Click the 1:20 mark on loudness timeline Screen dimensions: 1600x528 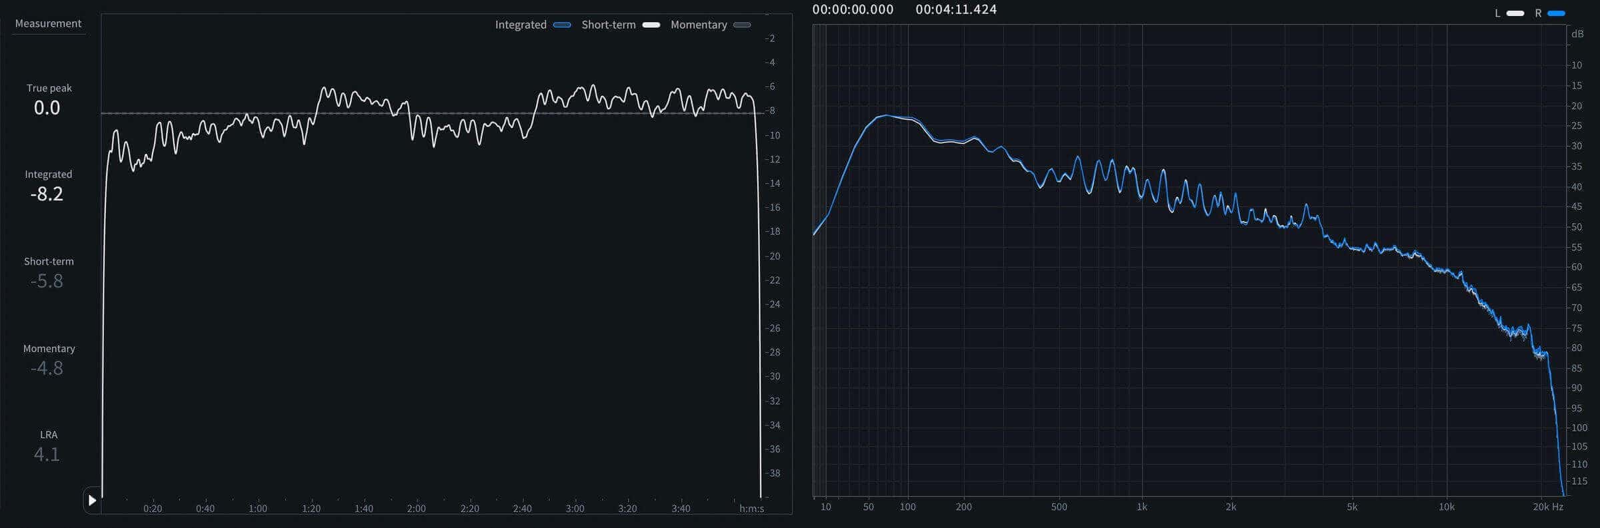[x=311, y=509]
